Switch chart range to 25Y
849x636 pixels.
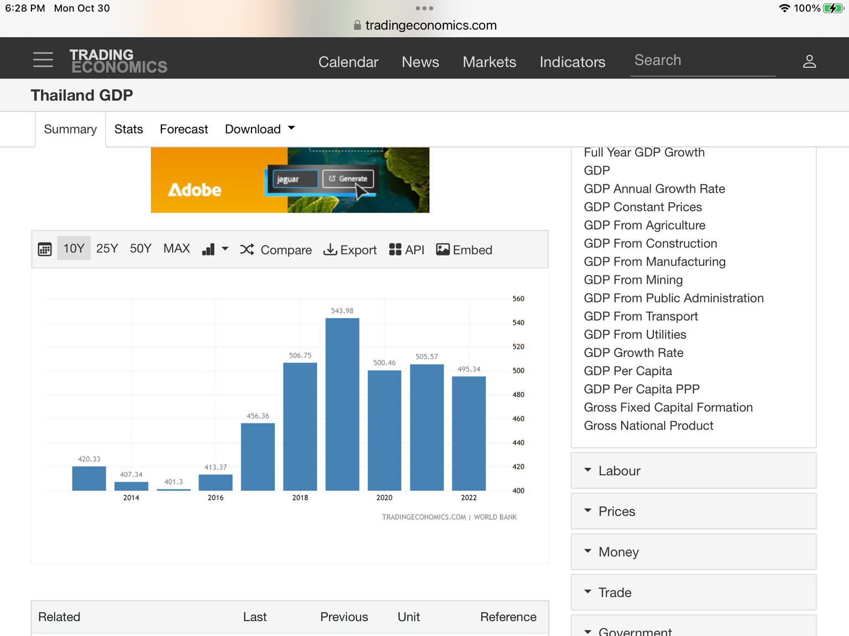point(107,249)
